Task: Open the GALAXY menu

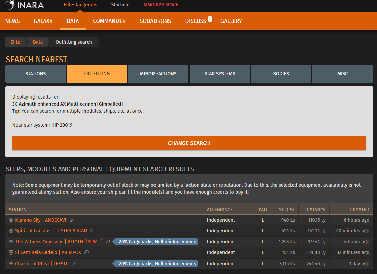Action: click(x=43, y=21)
